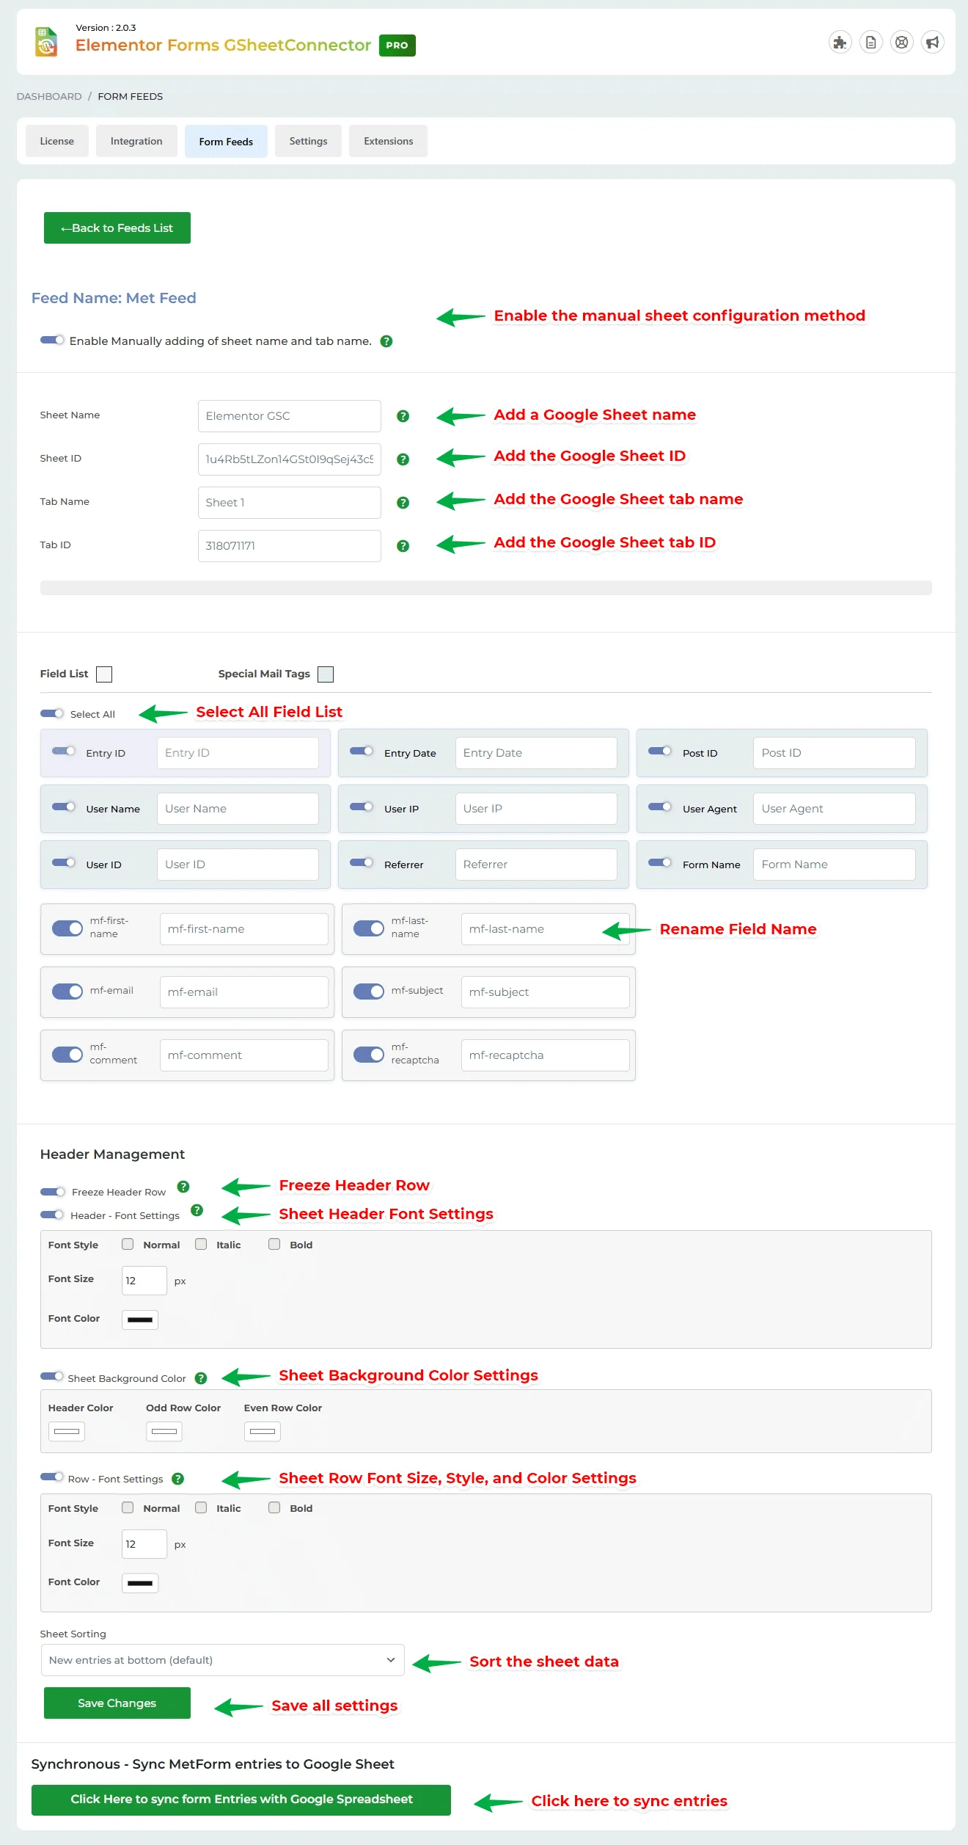Toggle the mf-recaptcha field switch
This screenshot has height=1845, width=968.
[x=369, y=1055]
